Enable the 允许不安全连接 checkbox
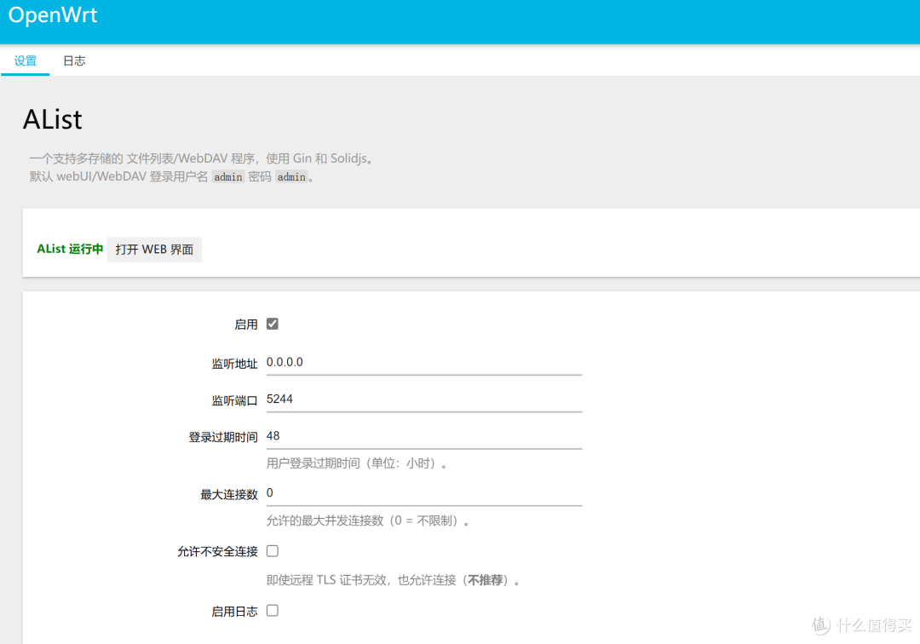 tap(272, 551)
